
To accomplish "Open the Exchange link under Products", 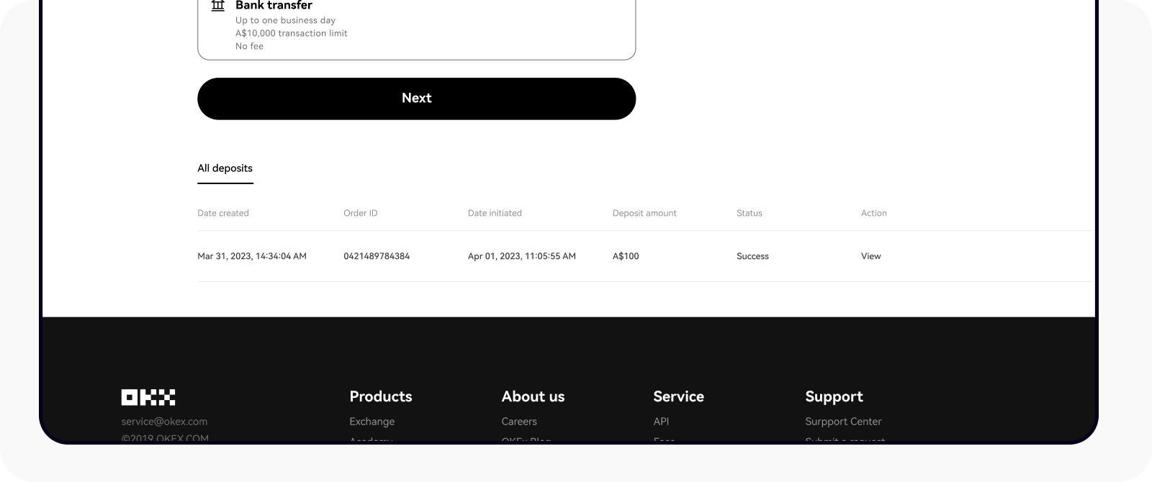I will click(x=372, y=422).
